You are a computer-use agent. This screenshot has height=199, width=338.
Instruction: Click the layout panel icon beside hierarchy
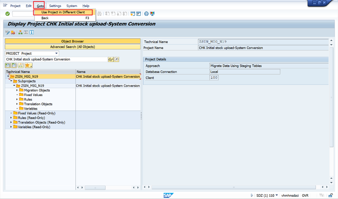click(x=26, y=32)
